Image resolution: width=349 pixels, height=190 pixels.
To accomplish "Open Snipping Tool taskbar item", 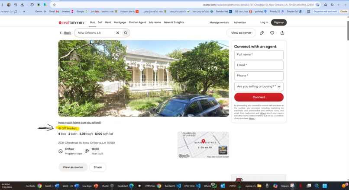I will [x=288, y=186].
